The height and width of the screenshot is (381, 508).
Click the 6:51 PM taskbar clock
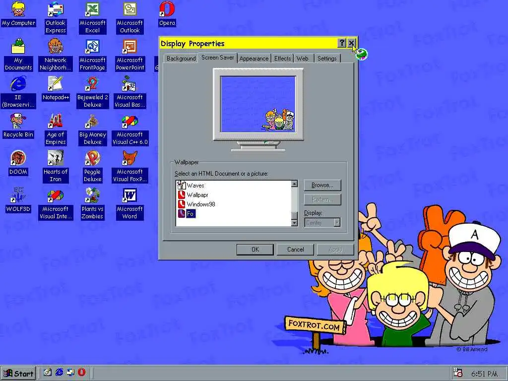pyautogui.click(x=484, y=374)
